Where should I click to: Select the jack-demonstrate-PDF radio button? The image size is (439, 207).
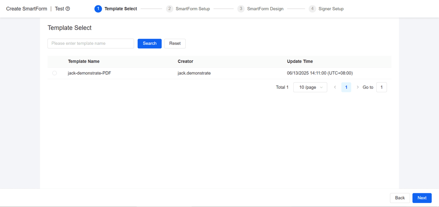[54, 73]
